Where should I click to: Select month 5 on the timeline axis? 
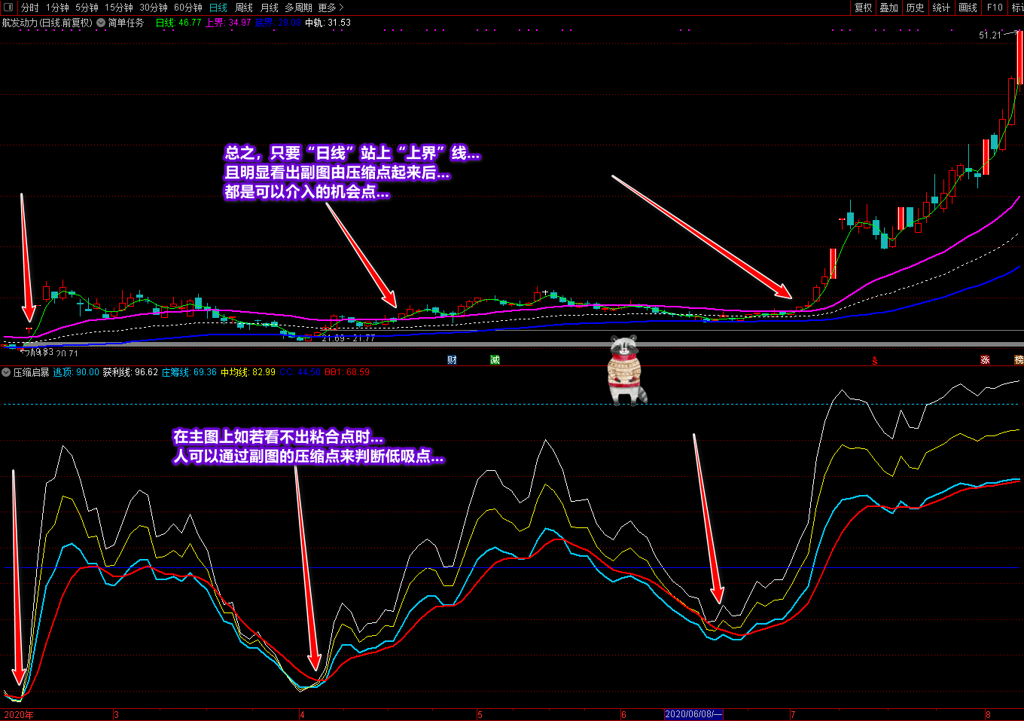480,715
